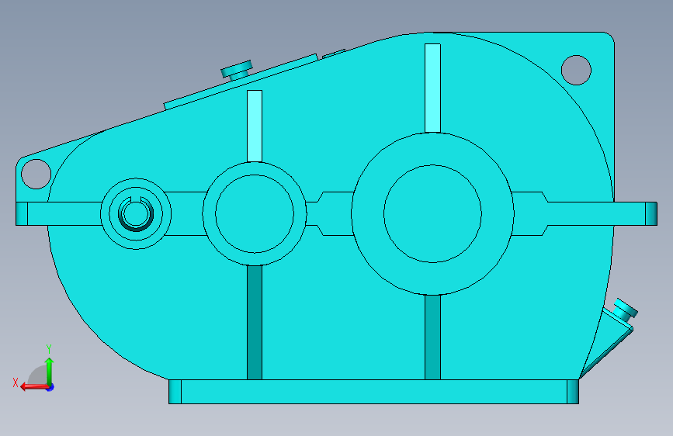
Task: Select the upper rib above the large bearing
Action: click(x=432, y=88)
